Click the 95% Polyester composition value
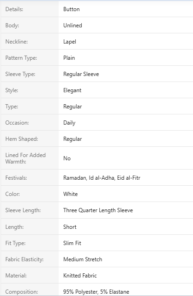The image size is (193, 296). pos(96,292)
